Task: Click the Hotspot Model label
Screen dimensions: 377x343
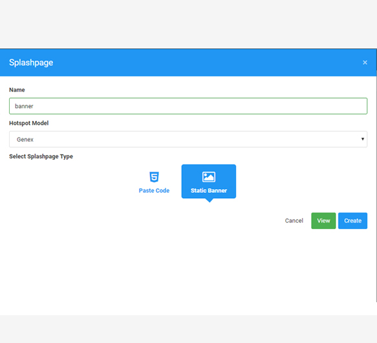Action: (29, 123)
